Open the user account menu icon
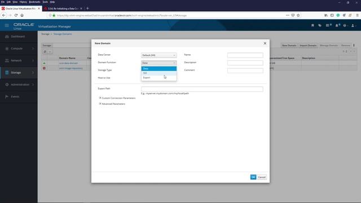The image size is (361, 203). pyautogui.click(x=353, y=25)
